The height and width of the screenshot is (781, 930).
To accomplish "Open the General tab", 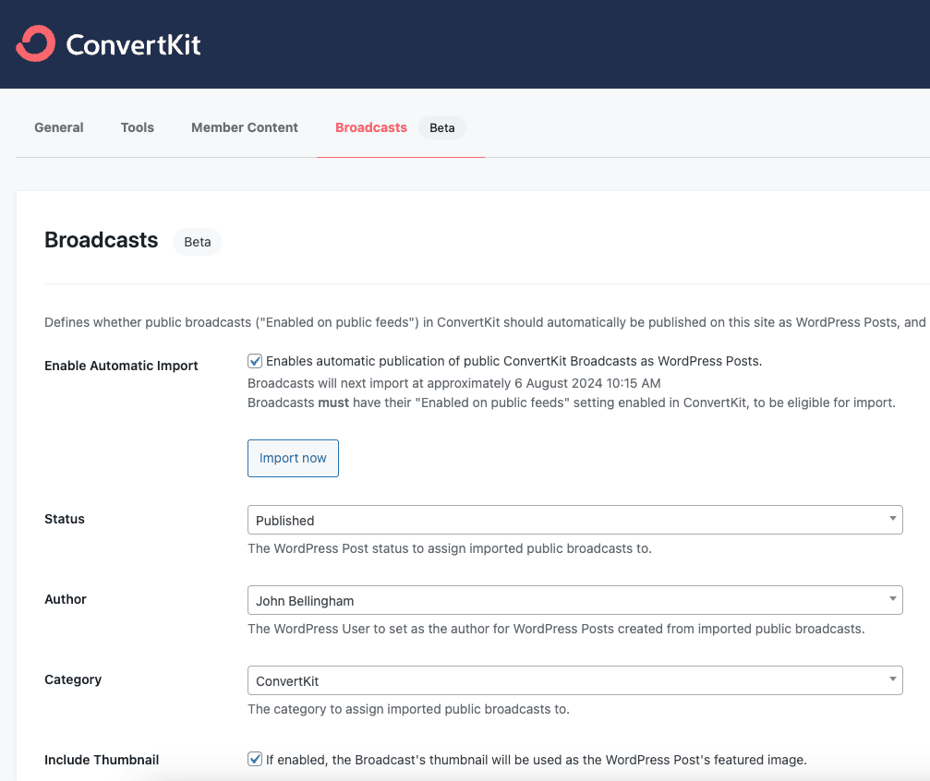I will 59,127.
